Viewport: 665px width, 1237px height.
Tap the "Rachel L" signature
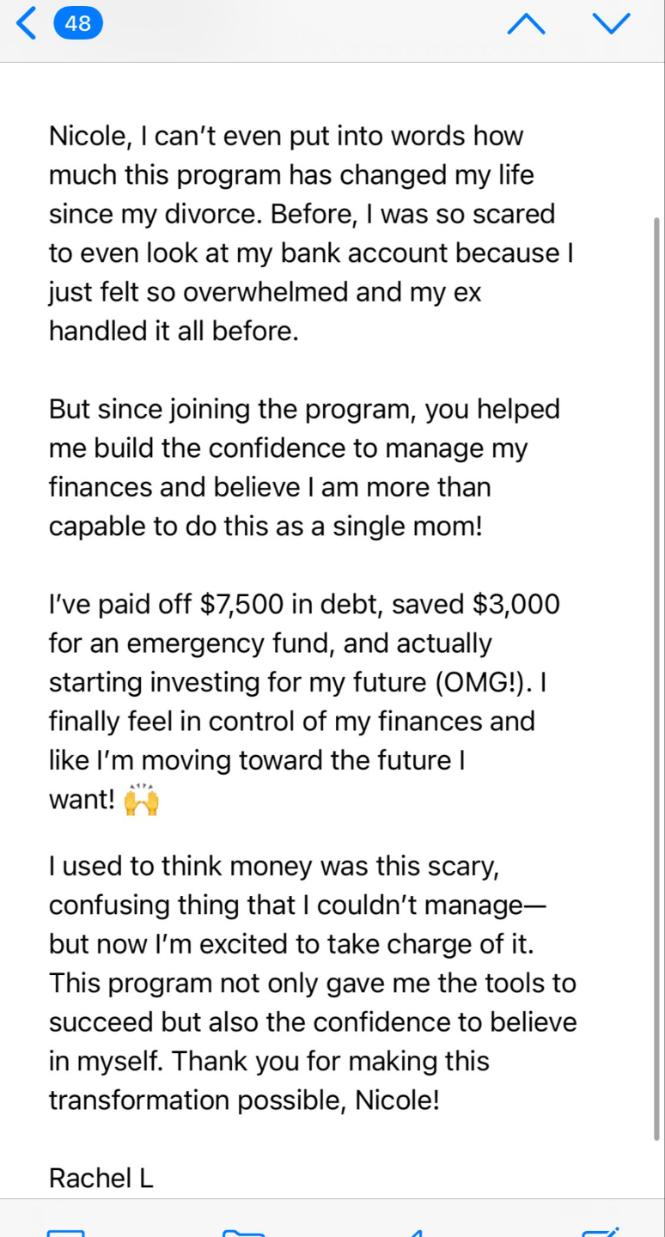pyautogui.click(x=101, y=1178)
